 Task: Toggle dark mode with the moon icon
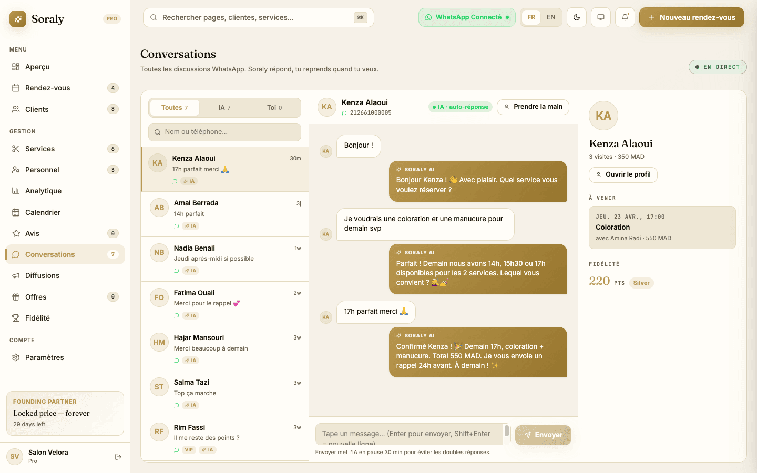pos(577,17)
